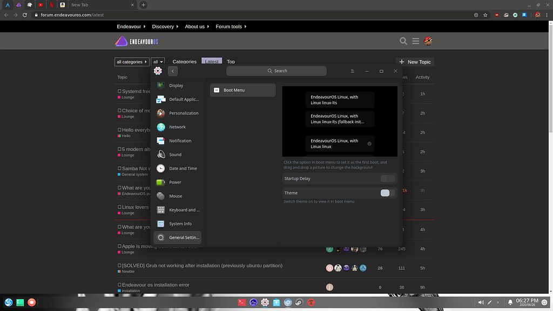Select the Power settings icon

click(160, 182)
